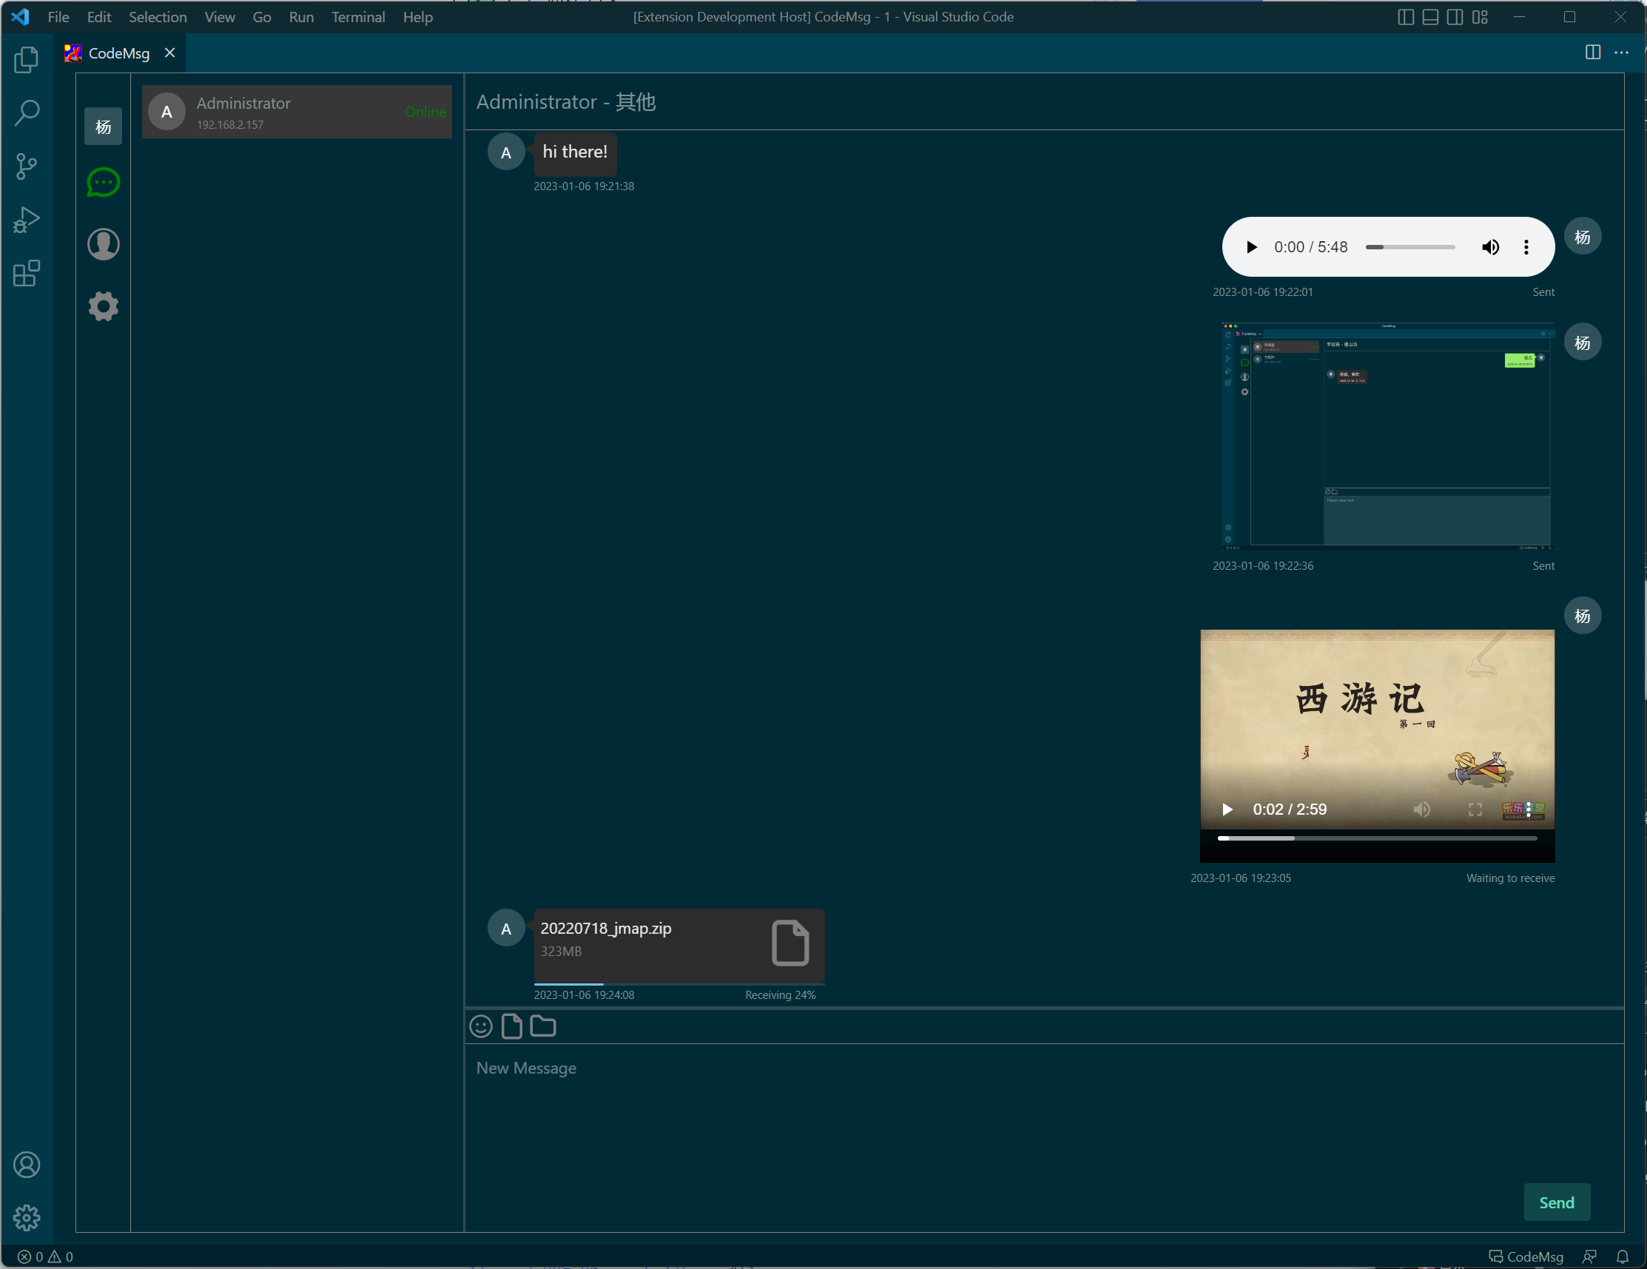Click the audio message progress slider
1647x1269 pixels.
click(x=1409, y=247)
